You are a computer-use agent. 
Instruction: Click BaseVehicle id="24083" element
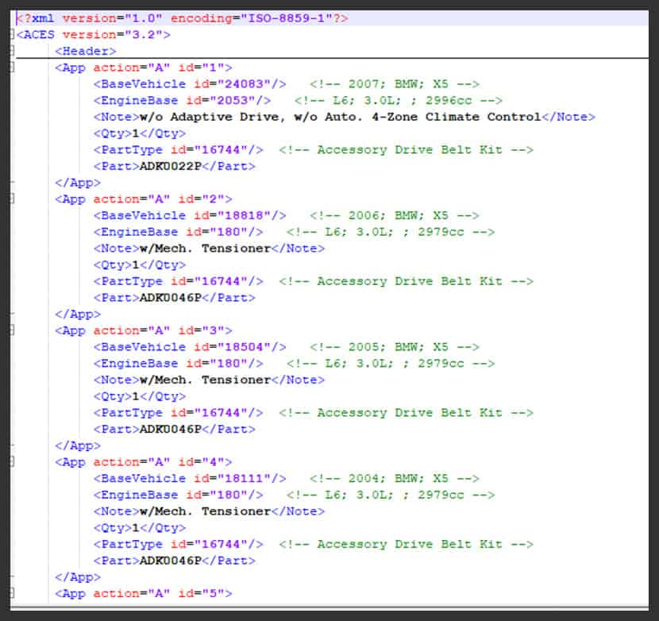[x=190, y=84]
